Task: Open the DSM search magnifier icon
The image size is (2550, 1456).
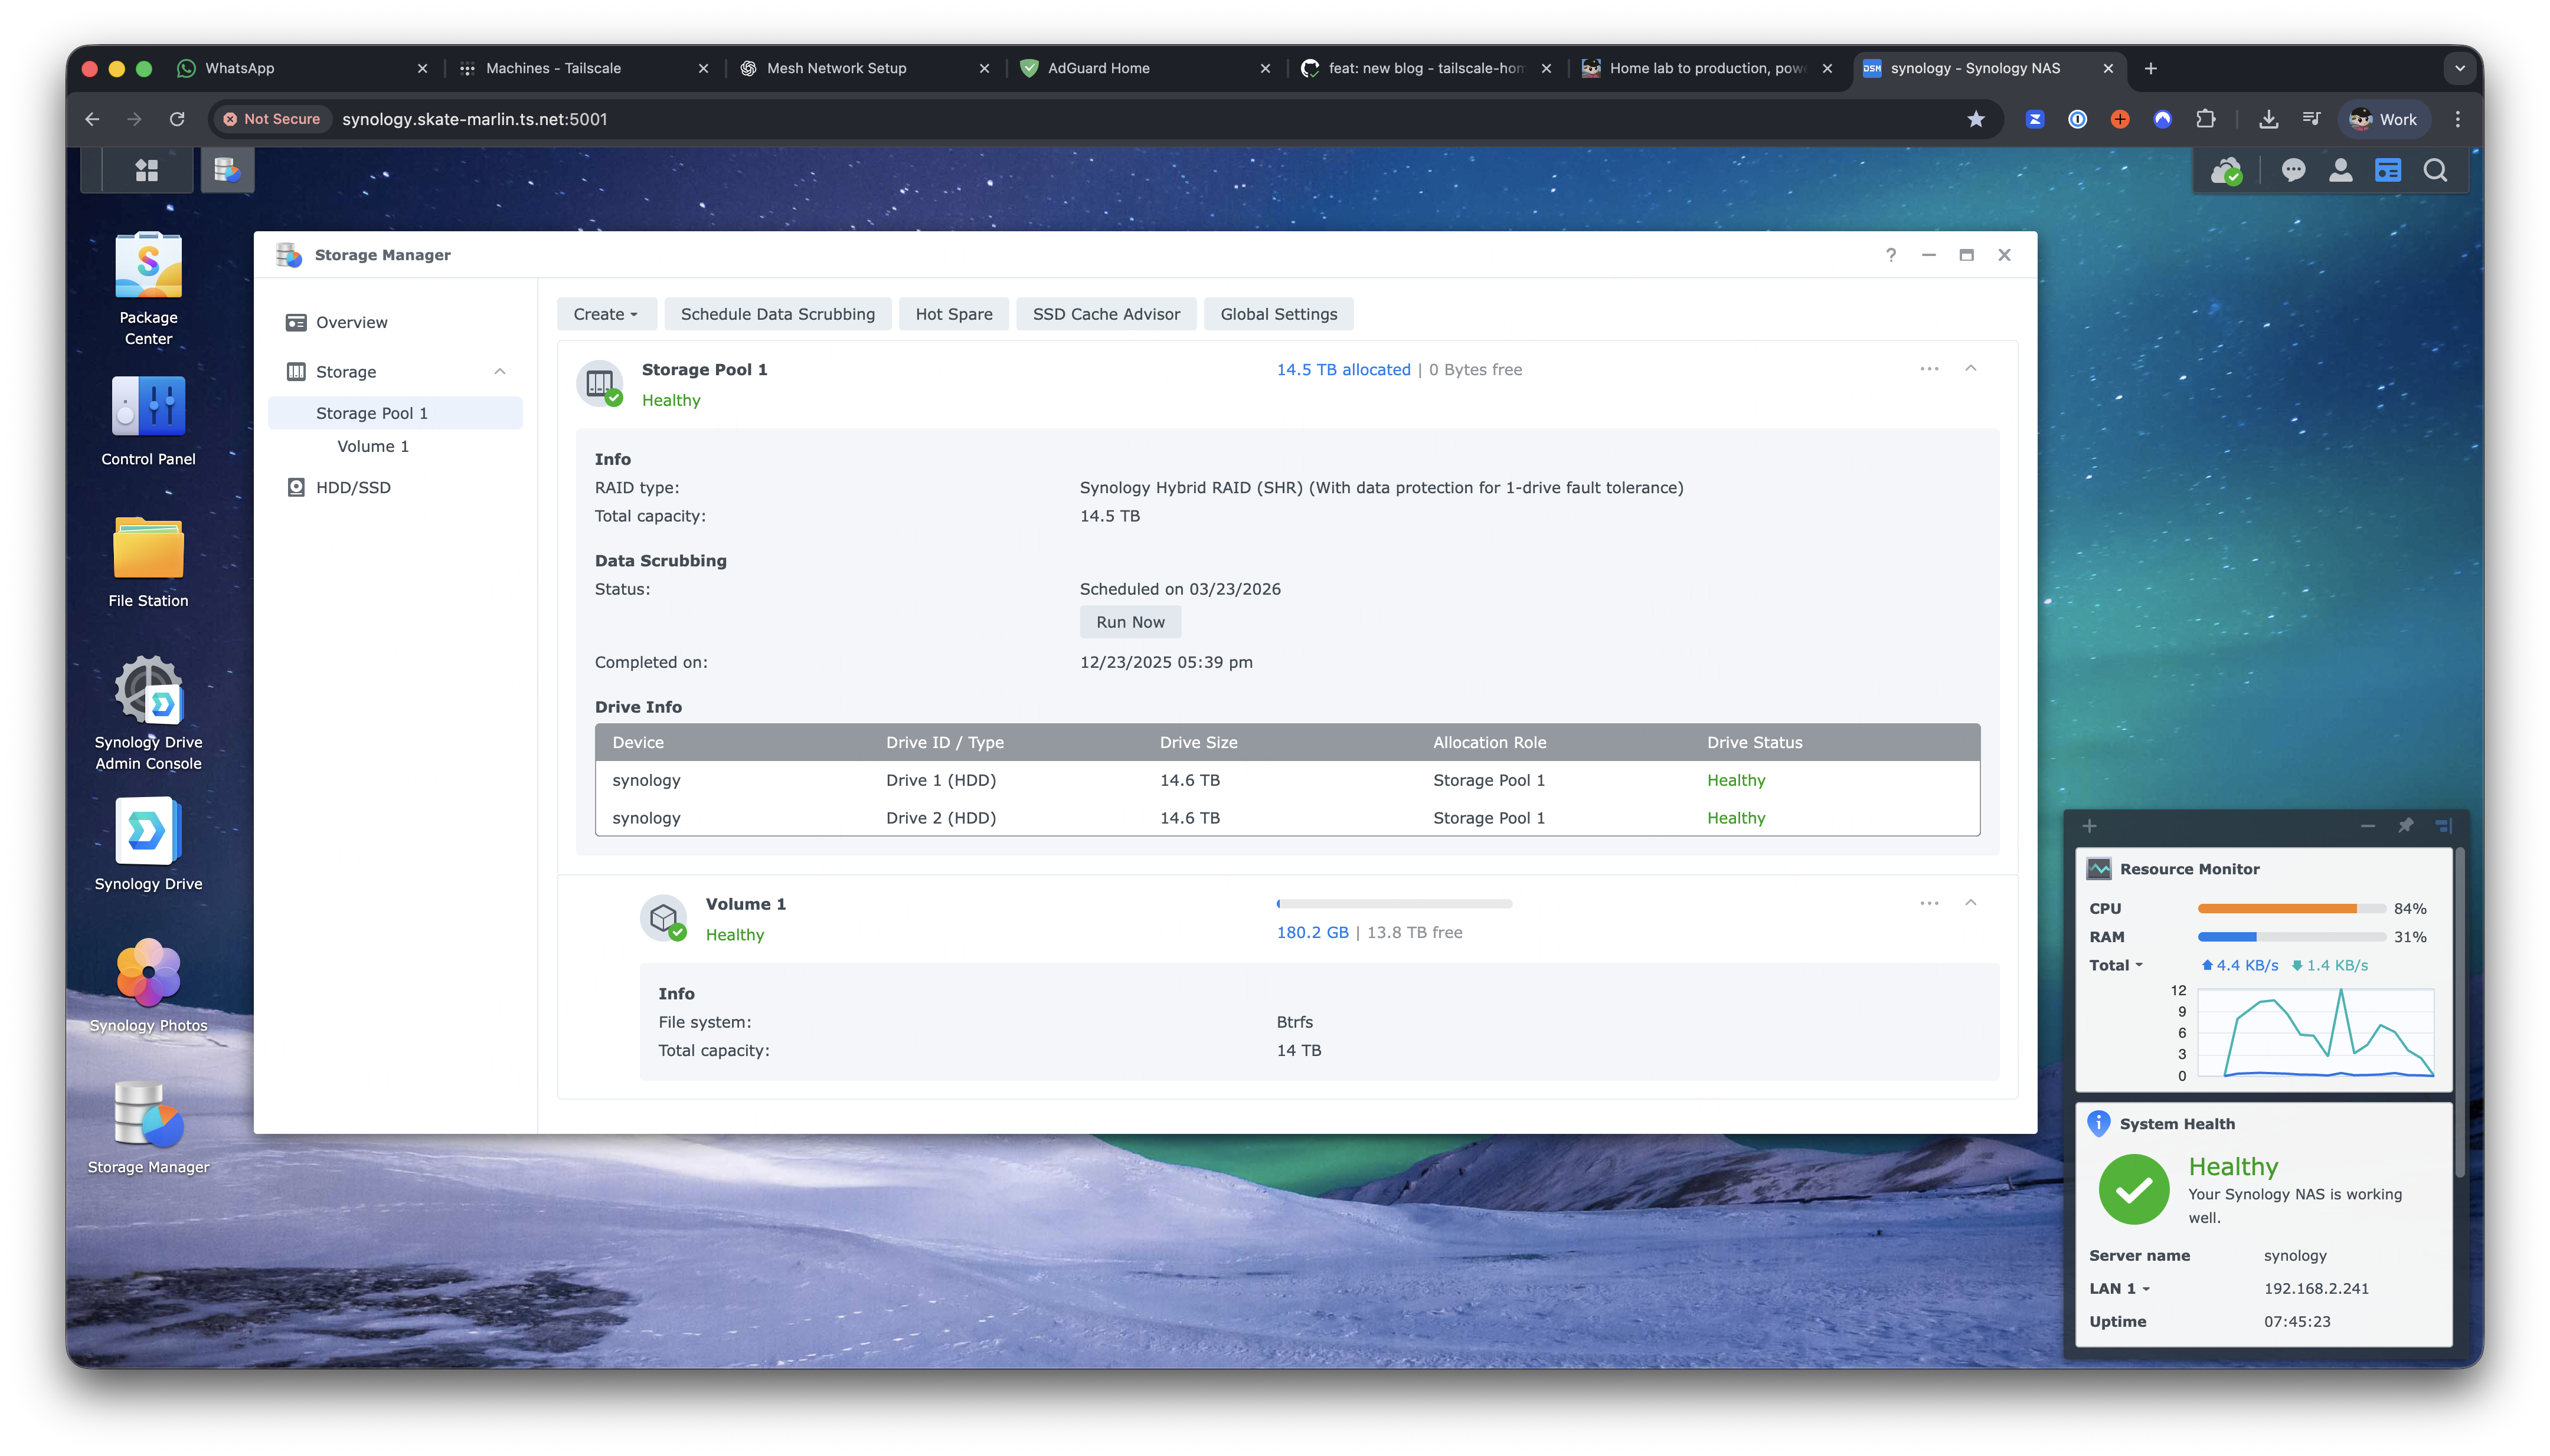Action: point(2435,171)
